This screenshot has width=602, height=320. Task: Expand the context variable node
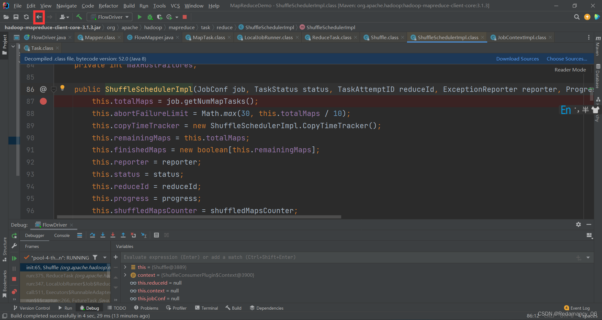[125, 275]
